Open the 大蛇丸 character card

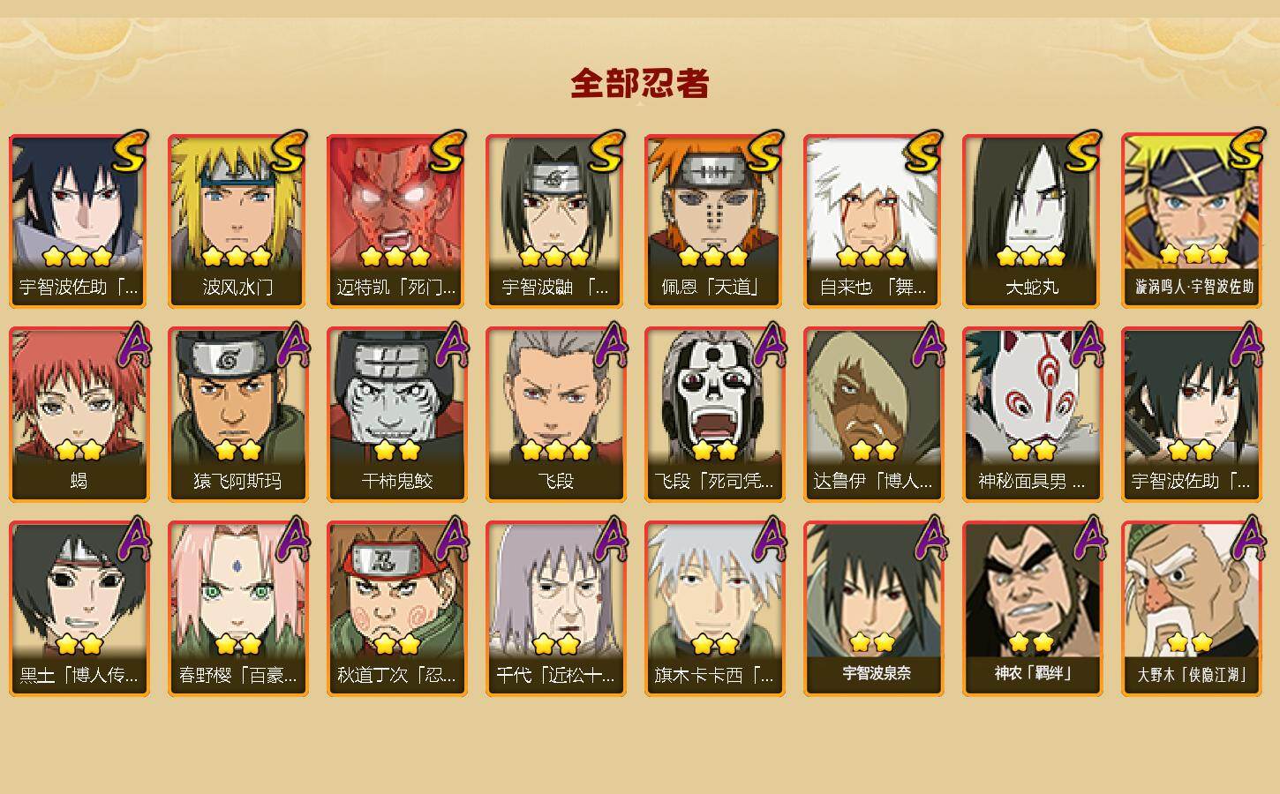(1032, 221)
